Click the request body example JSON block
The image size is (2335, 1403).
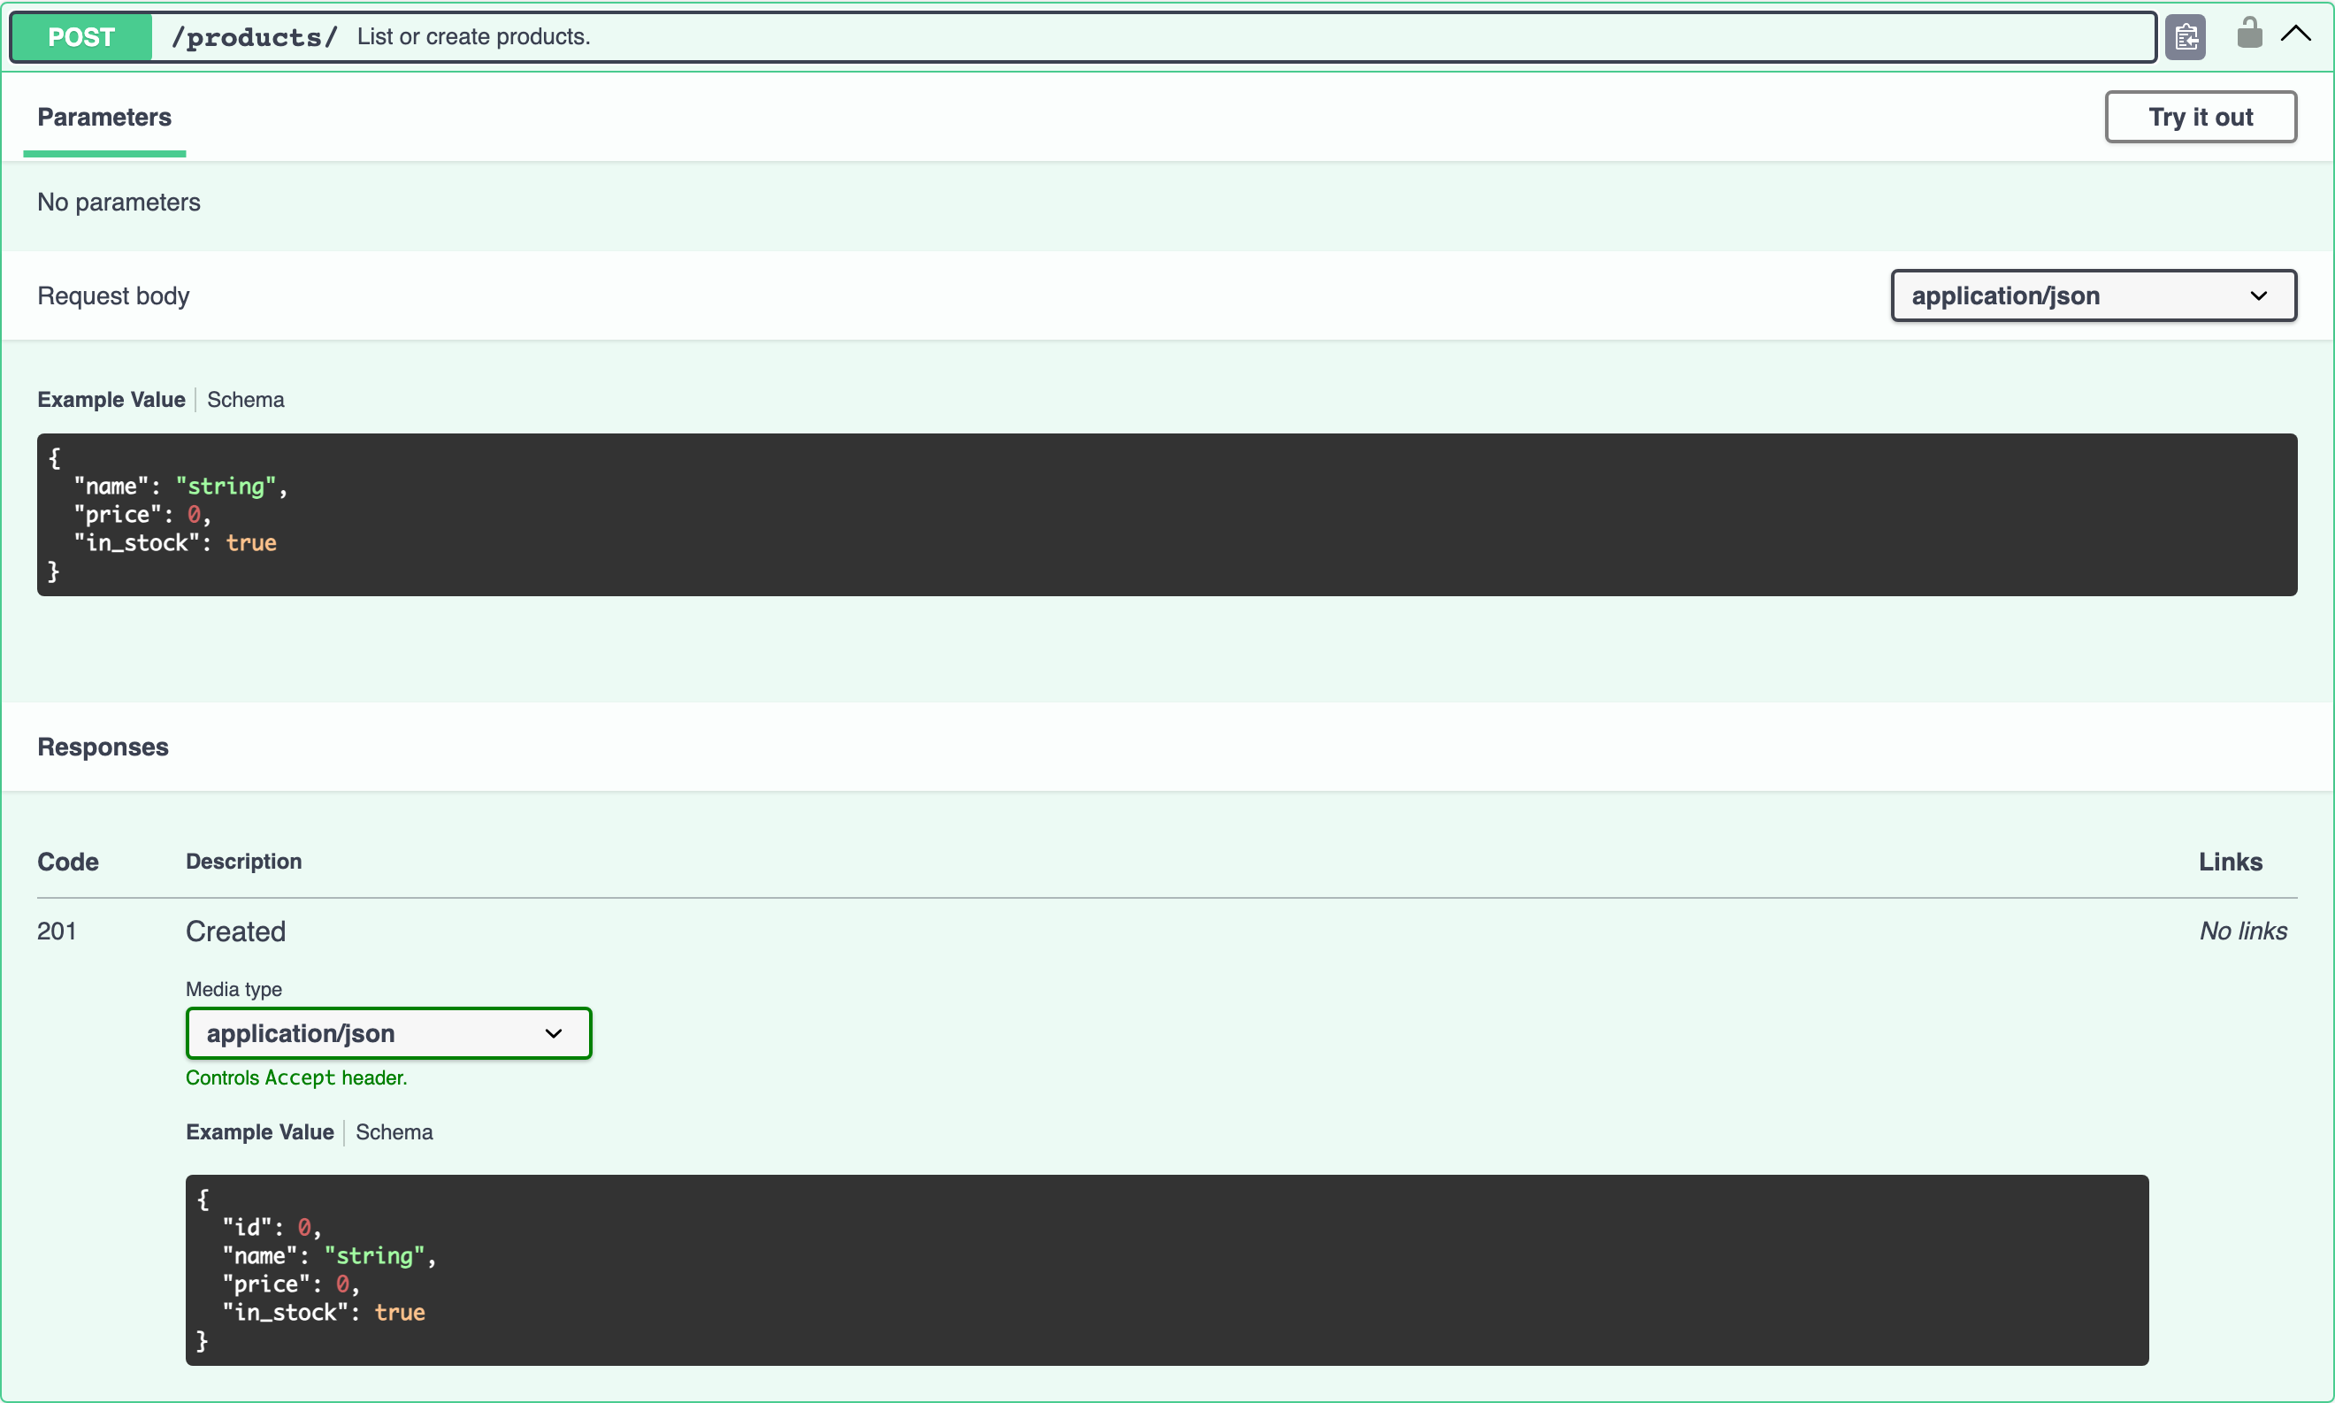pos(1167,514)
